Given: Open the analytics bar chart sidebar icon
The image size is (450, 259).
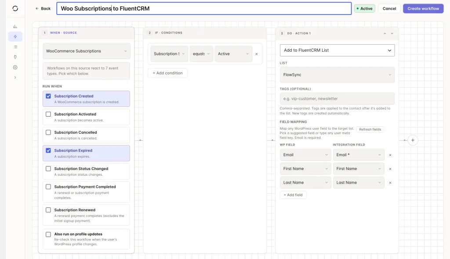Looking at the screenshot, I should (15, 26).
